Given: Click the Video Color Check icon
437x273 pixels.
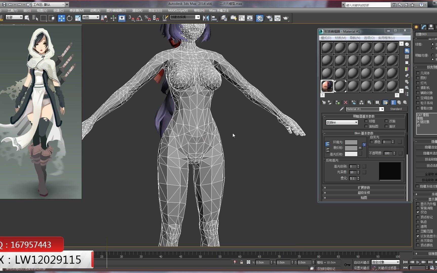Looking at the screenshot, I should 407,69.
